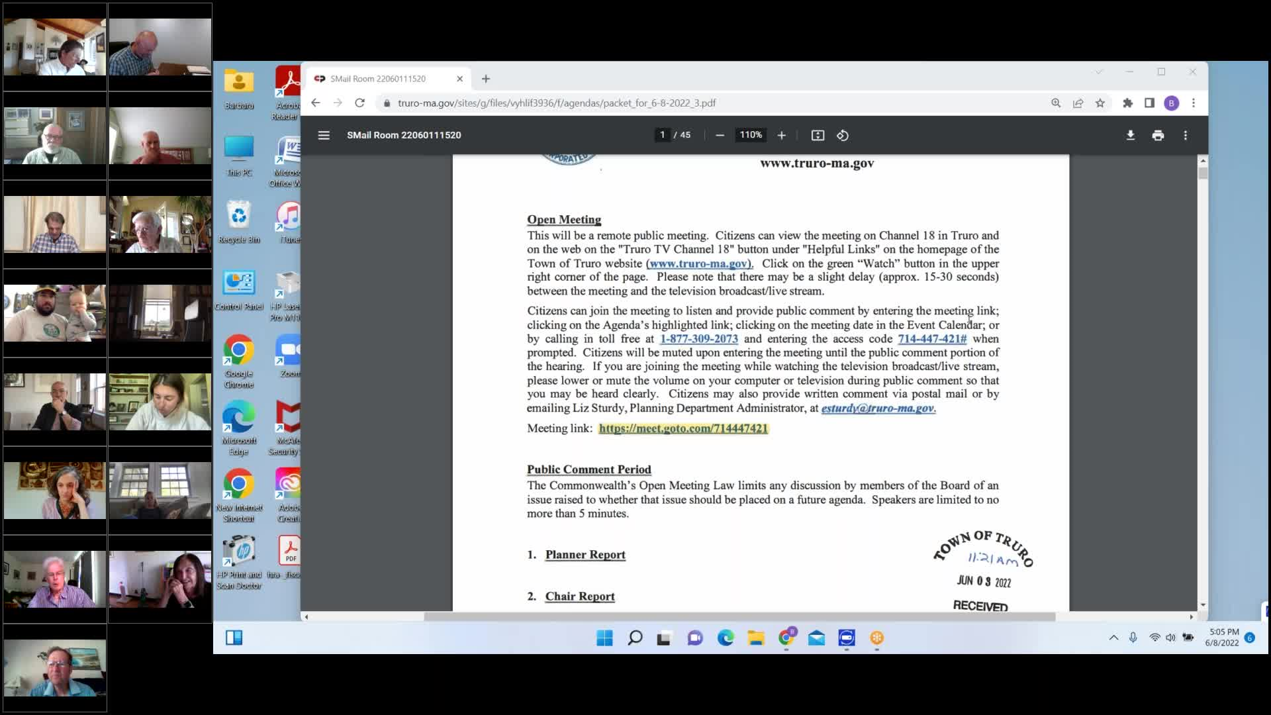Screen dimensions: 1271x715
Task: Print the PDF document
Action: tap(1158, 135)
